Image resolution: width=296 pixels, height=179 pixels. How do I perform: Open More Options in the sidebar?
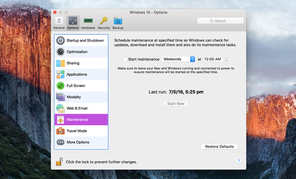(81, 142)
